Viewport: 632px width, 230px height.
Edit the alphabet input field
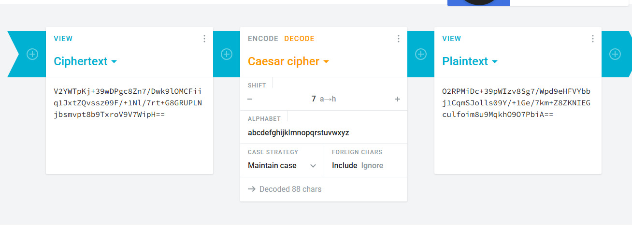[x=324, y=132]
